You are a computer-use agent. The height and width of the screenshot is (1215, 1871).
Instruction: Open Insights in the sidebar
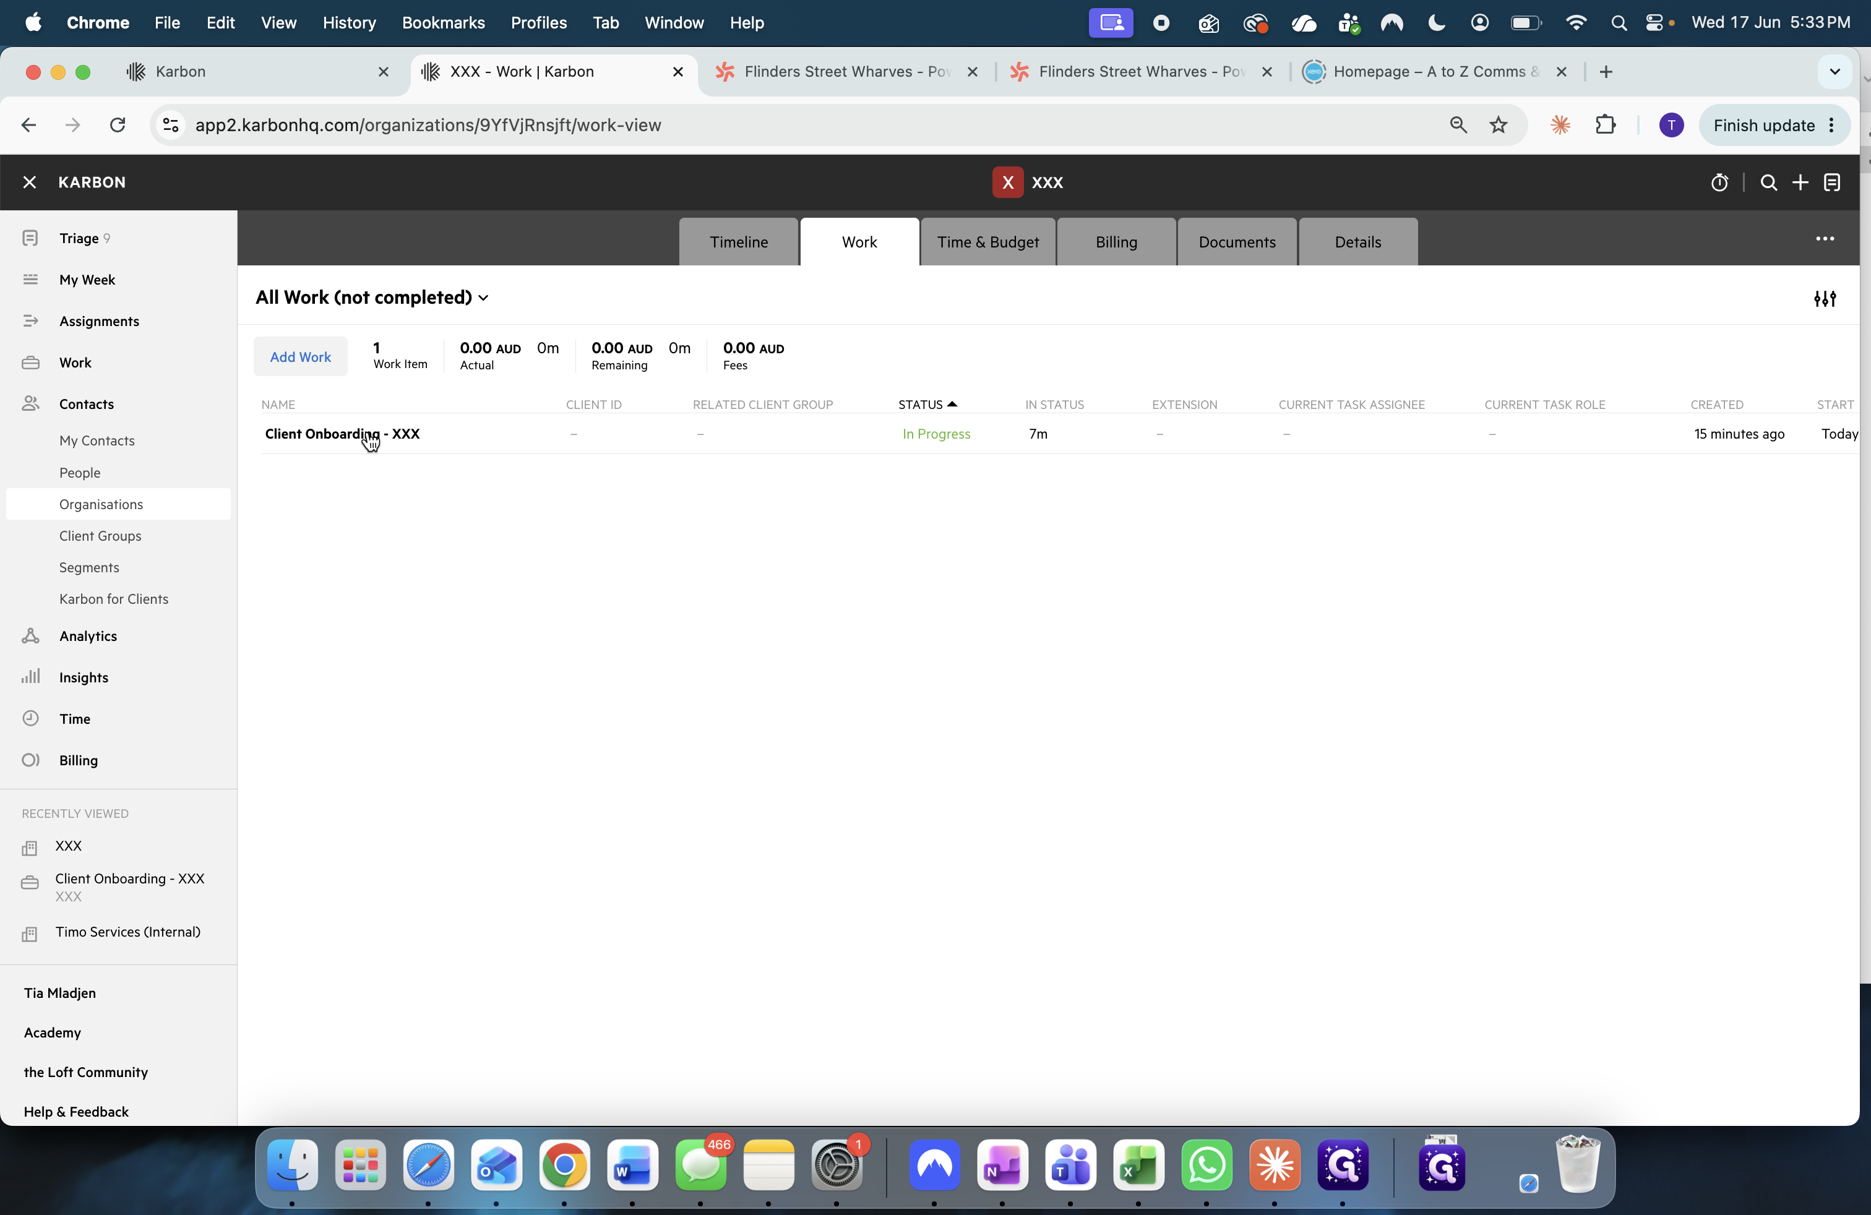click(84, 677)
